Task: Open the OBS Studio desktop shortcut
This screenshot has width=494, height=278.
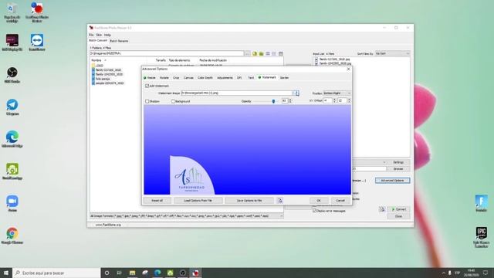Action: pos(12,75)
